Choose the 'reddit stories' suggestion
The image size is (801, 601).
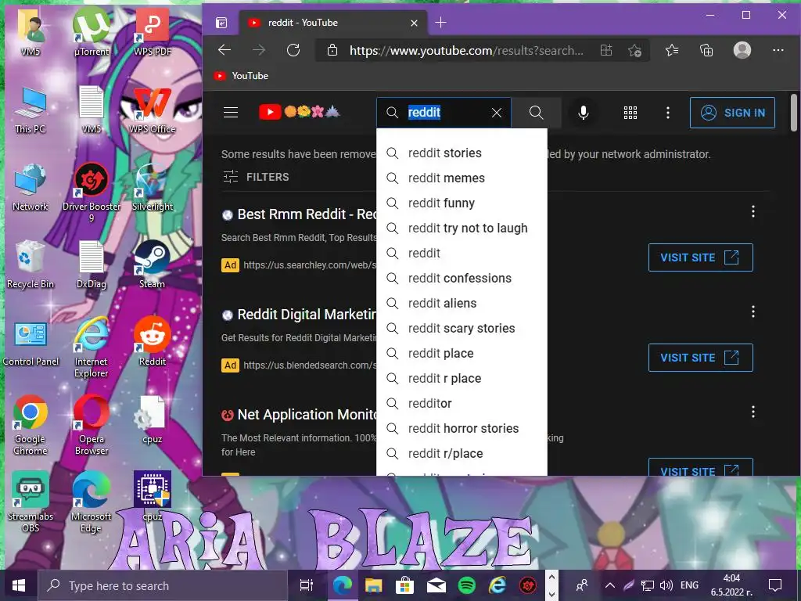tap(462, 153)
